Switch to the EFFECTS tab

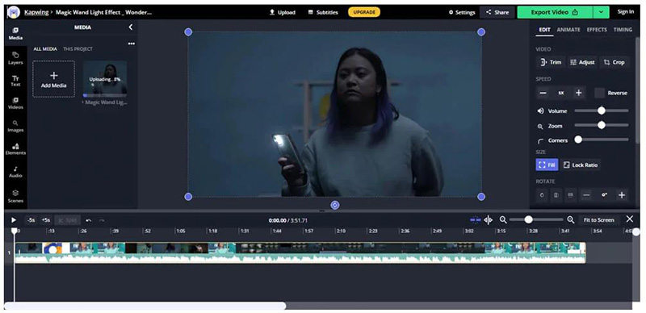[597, 30]
